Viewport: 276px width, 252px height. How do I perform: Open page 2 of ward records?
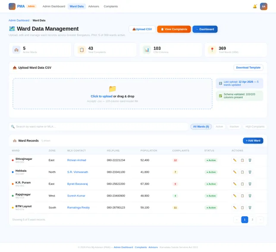pyautogui.click(x=252, y=220)
